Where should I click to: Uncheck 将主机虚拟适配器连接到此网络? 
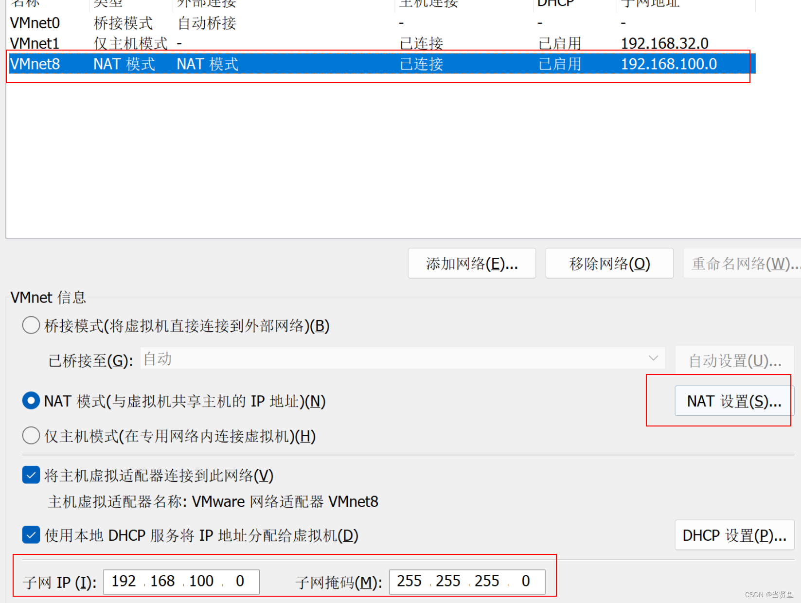coord(31,475)
